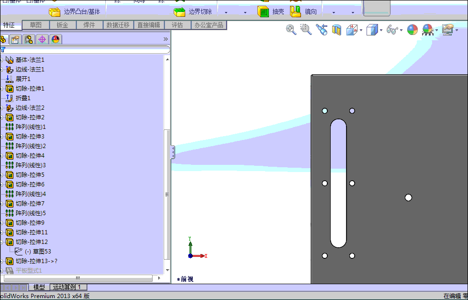Open the DisplayManager color ball tab icon
The height and width of the screenshot is (300, 468).
pos(56,39)
